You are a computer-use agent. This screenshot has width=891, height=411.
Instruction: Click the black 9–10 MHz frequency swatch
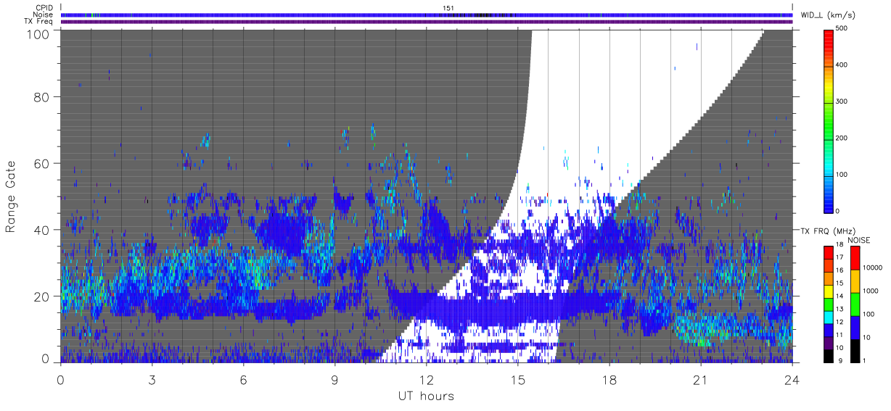(828, 355)
